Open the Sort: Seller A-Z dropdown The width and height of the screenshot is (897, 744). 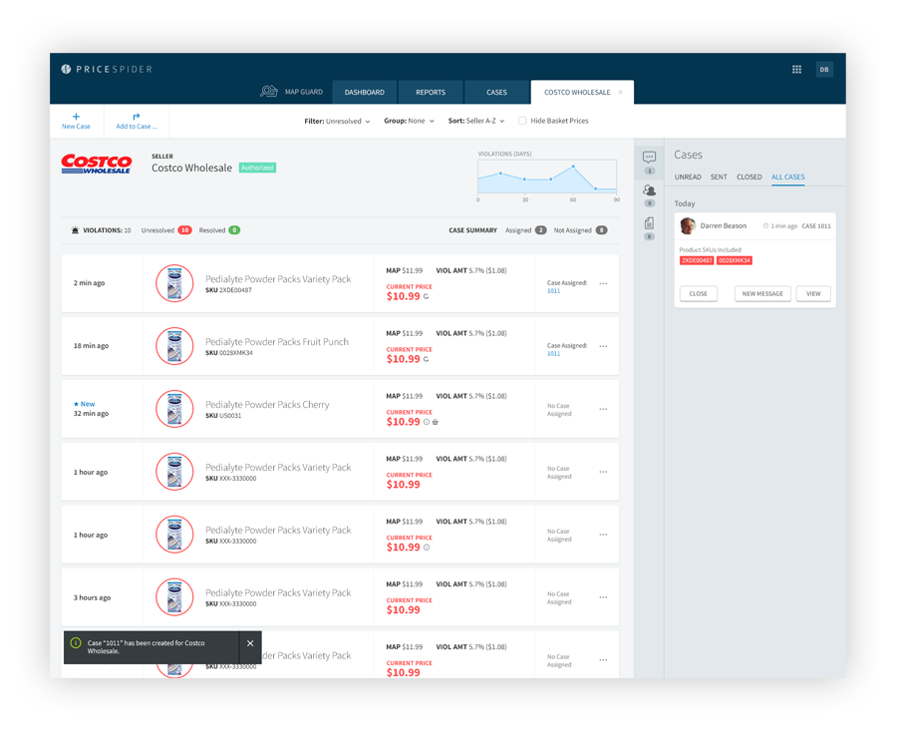(x=476, y=121)
